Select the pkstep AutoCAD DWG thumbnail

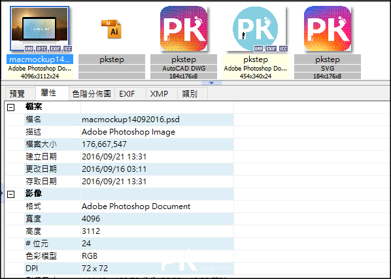pyautogui.click(x=184, y=29)
